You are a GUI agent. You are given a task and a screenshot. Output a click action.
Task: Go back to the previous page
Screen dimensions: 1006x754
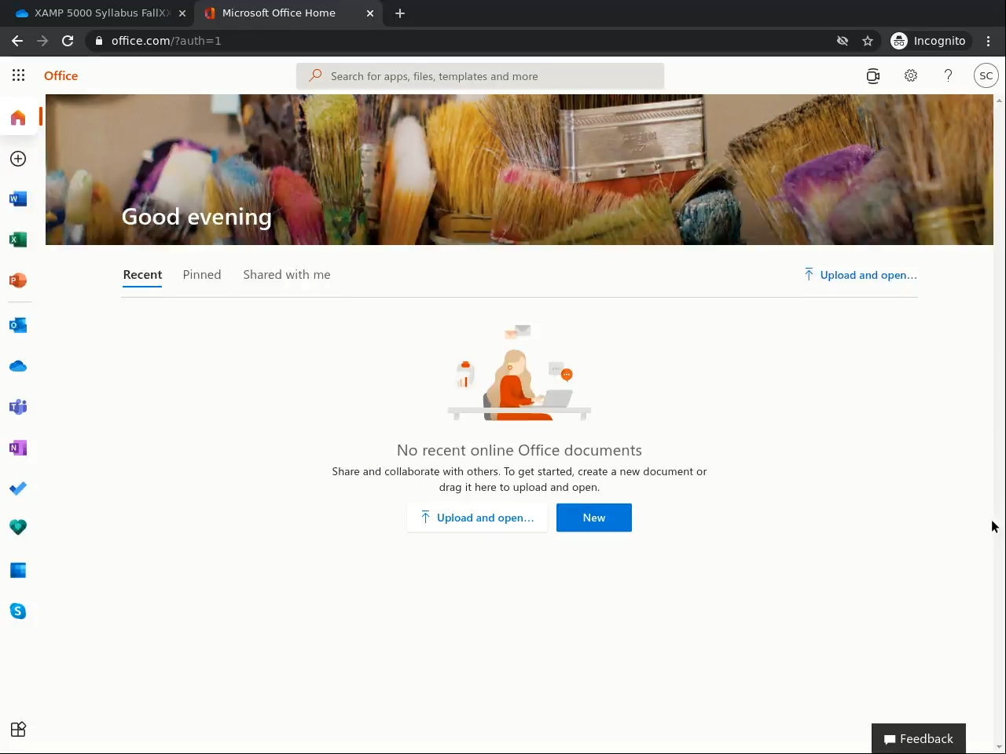[x=17, y=41]
